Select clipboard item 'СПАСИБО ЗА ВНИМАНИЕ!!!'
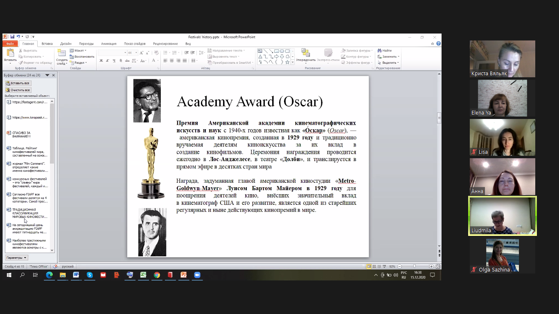 point(28,135)
